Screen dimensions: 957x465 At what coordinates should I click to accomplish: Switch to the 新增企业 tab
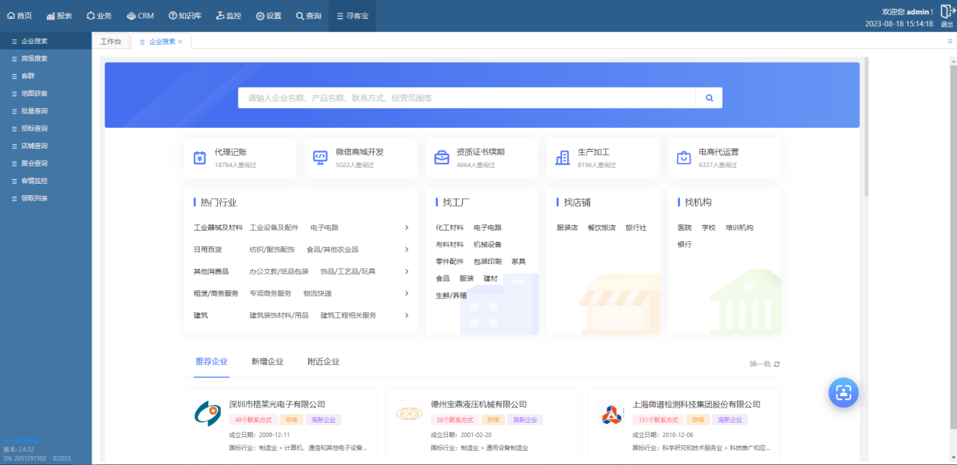tap(267, 362)
